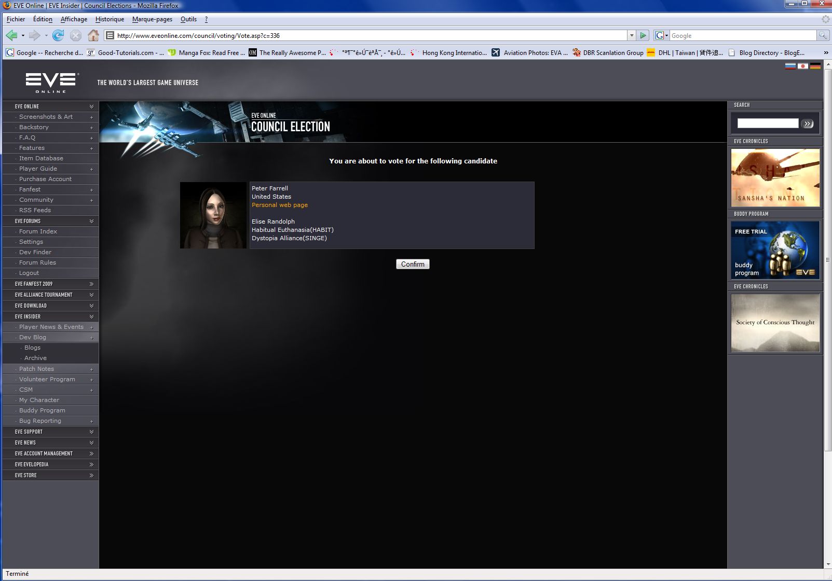The image size is (832, 581).
Task: Open the DHL | Taiwan bookmark
Action: coord(685,52)
